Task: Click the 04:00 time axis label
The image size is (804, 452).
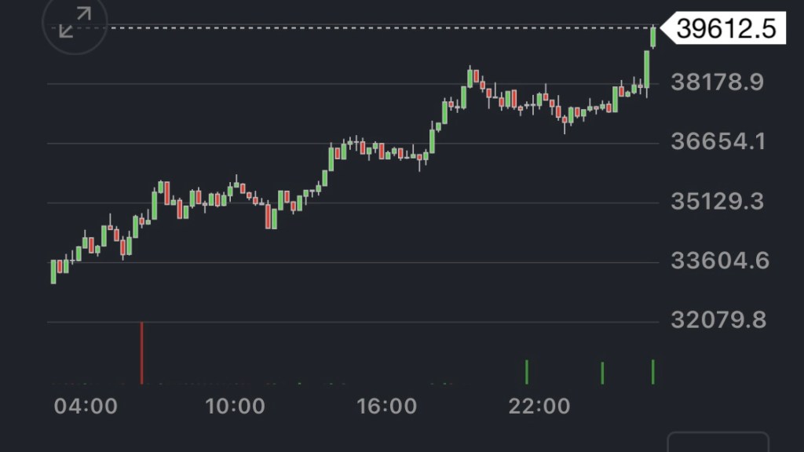Action: 86,406
